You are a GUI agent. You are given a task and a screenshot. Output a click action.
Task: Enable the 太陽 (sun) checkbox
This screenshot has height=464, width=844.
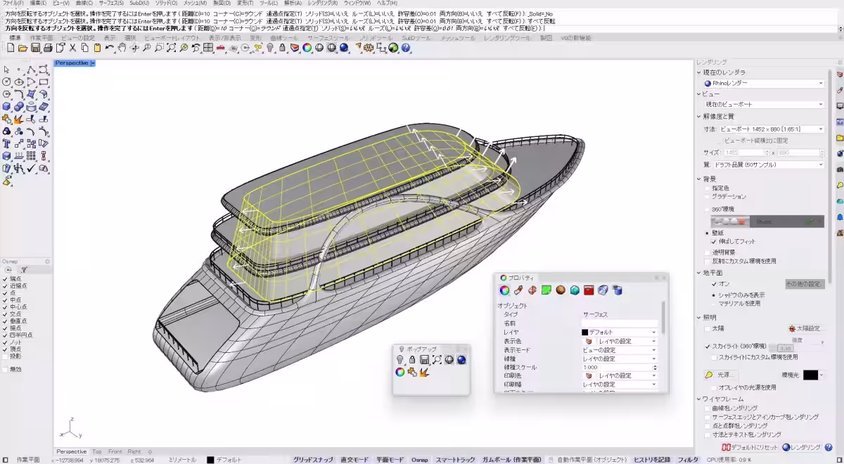(708, 328)
